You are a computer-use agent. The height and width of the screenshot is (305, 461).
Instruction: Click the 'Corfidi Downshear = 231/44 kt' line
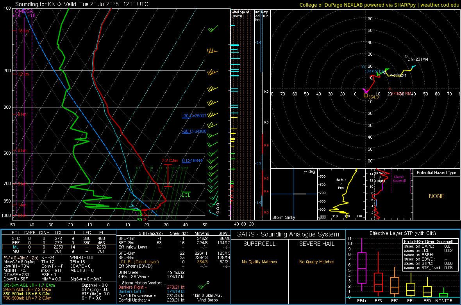[x=152, y=296]
